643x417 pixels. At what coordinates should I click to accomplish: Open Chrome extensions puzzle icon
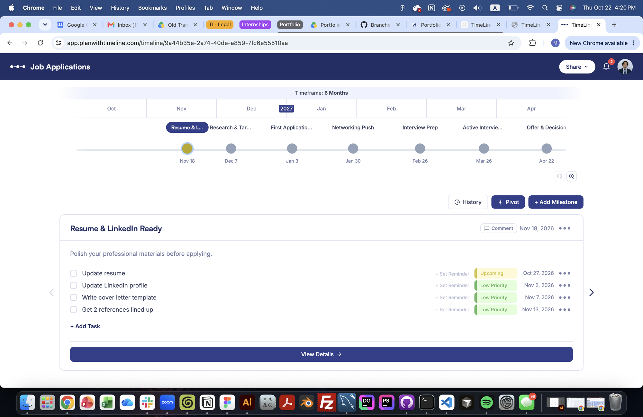pyautogui.click(x=533, y=43)
